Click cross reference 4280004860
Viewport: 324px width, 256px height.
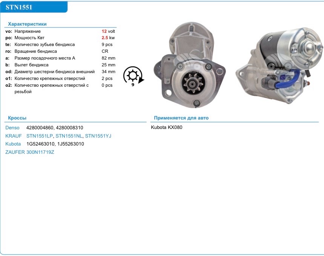[x=39, y=127]
